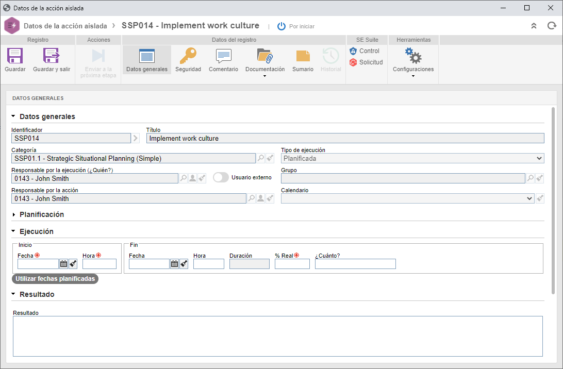Collapse the Ejecución section
The image size is (563, 369).
point(13,231)
